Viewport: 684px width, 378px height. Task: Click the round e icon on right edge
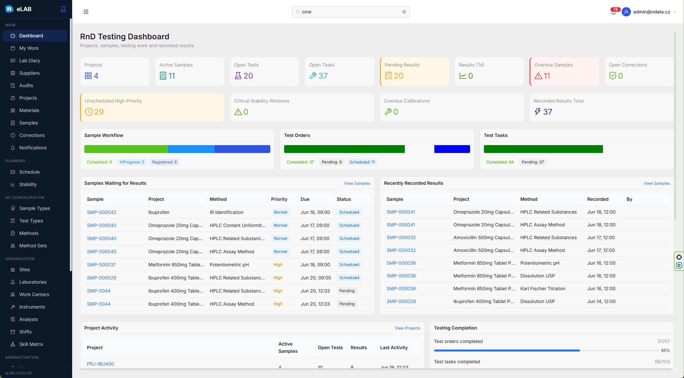[679, 266]
